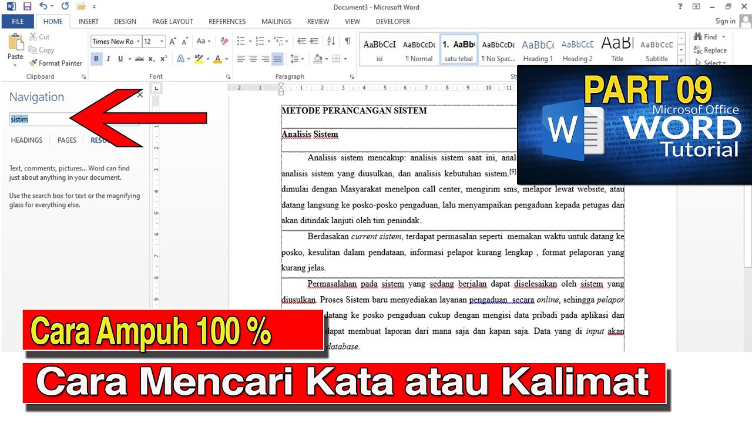Open Change Case dropdown

[204, 41]
